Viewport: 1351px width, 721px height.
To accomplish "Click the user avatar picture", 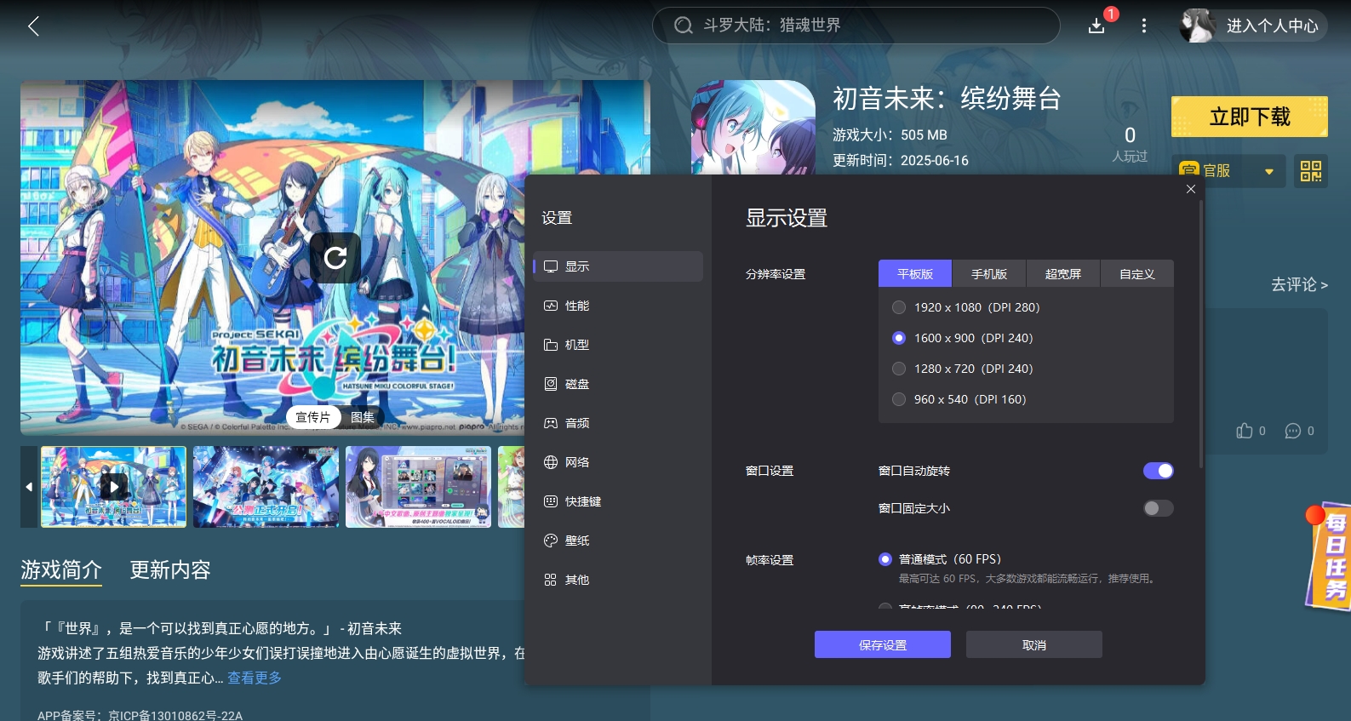I will coord(1198,26).
